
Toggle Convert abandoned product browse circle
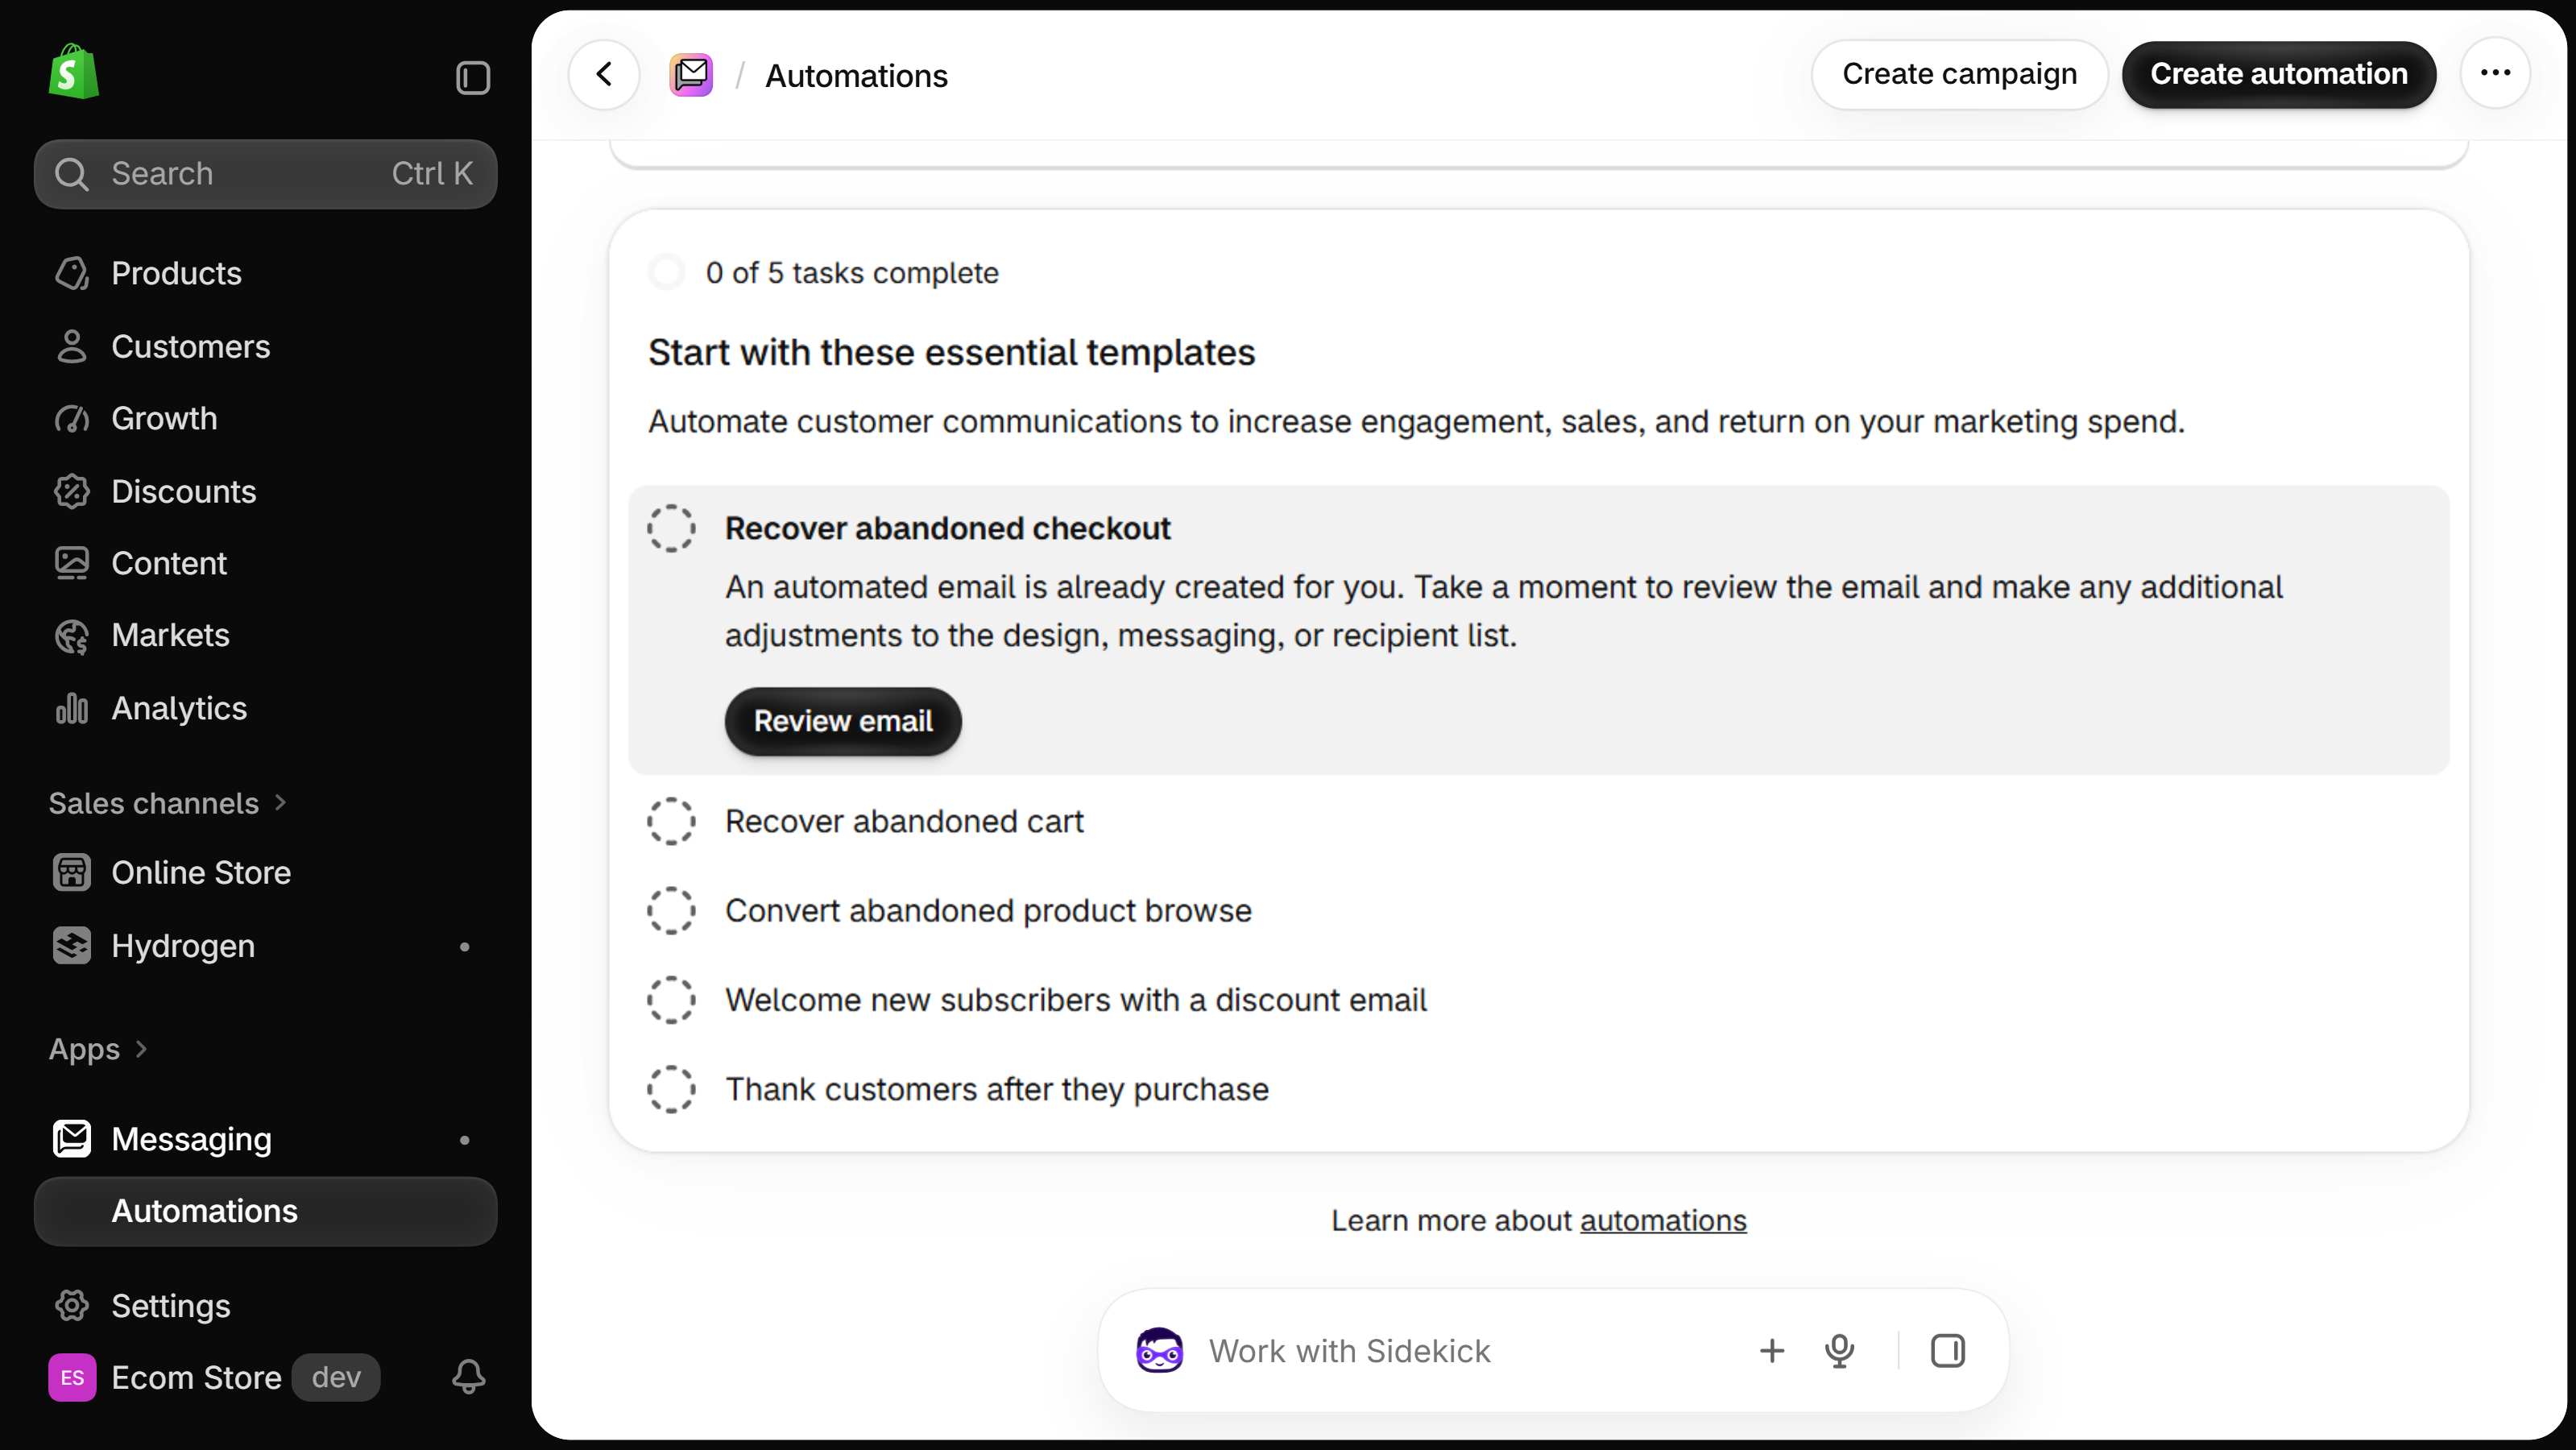click(671, 910)
